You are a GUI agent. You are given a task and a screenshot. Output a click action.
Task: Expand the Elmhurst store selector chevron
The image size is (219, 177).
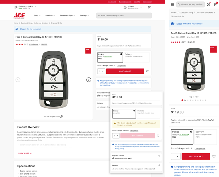36,6
